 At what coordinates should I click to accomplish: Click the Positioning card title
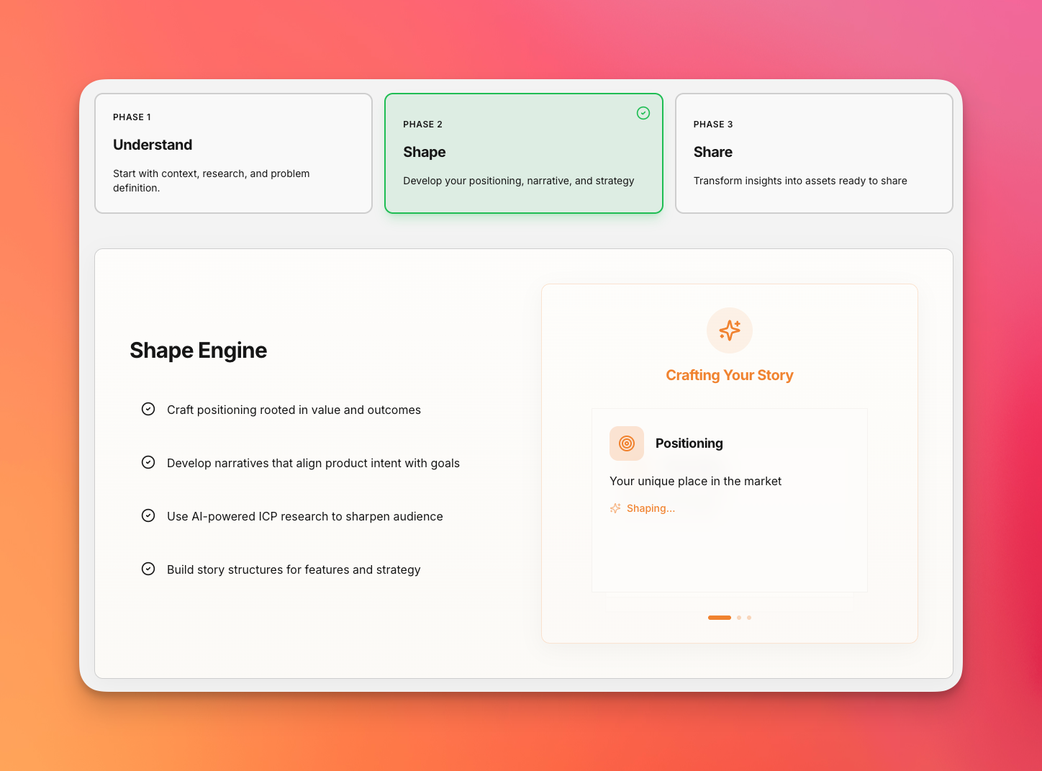point(689,443)
